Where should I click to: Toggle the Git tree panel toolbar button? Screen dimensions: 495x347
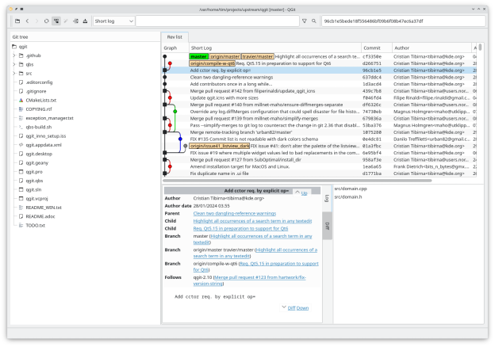point(57,21)
